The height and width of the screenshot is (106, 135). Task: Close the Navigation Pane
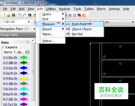click(x=34, y=29)
